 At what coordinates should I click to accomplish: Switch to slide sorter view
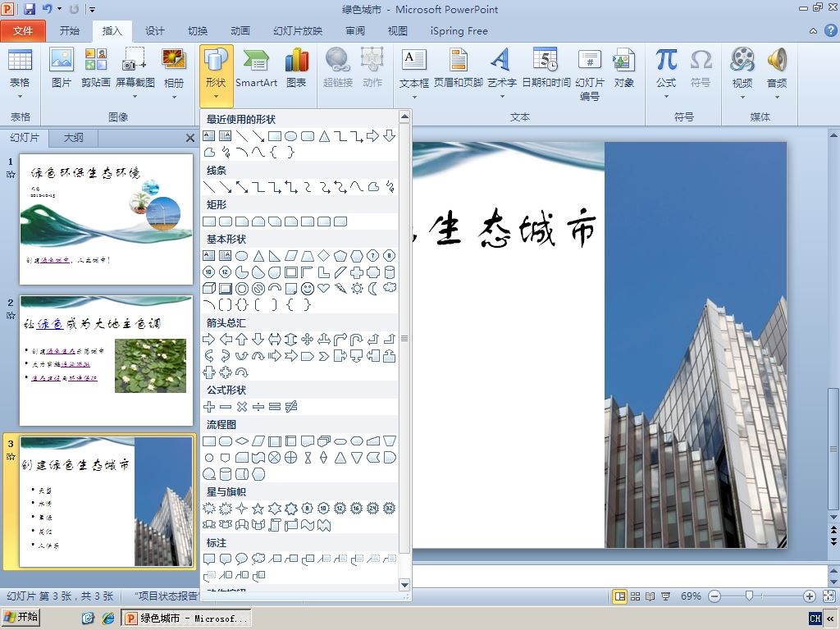pos(635,596)
